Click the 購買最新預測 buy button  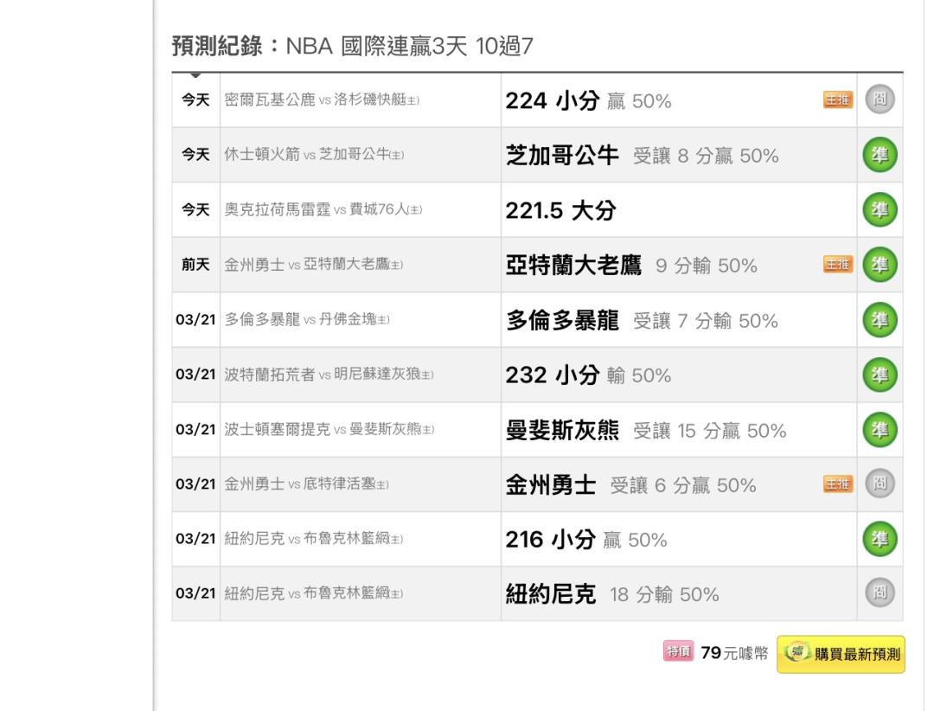click(x=841, y=654)
